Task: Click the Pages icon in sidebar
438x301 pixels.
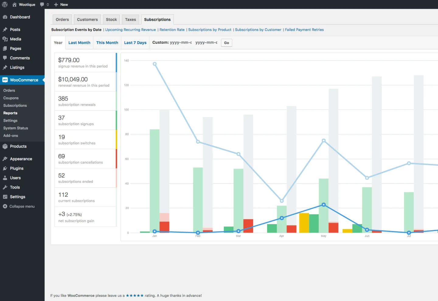Action: click(x=5, y=48)
